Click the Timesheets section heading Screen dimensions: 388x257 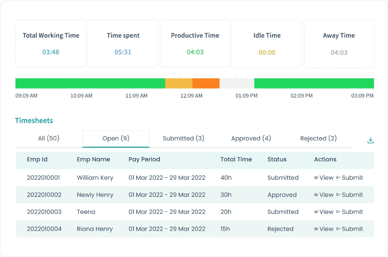(x=34, y=120)
